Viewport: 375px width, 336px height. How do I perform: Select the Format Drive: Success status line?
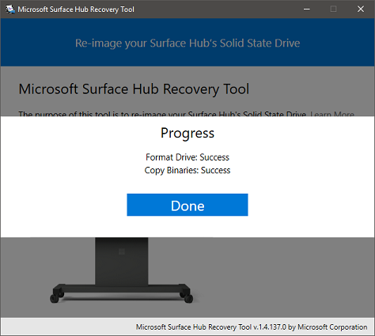pos(187,157)
